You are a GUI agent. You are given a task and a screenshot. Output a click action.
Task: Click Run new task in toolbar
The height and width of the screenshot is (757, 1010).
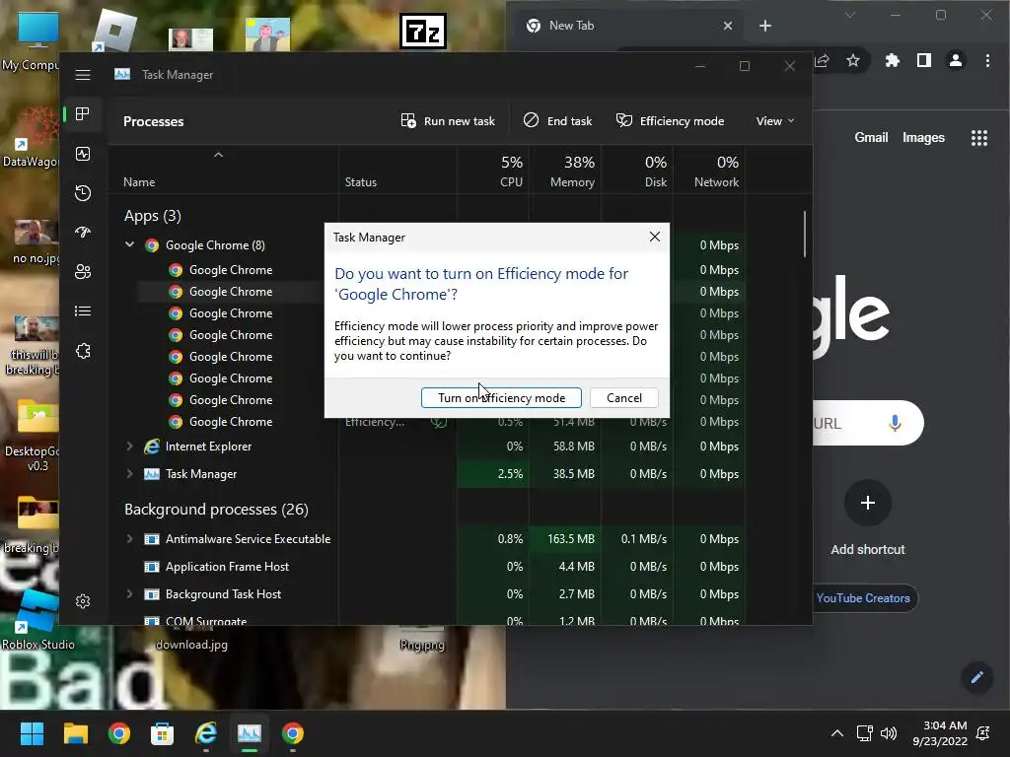click(x=448, y=121)
